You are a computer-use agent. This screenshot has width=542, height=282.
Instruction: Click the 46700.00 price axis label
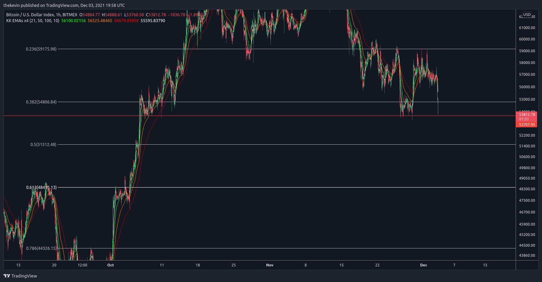(527, 212)
